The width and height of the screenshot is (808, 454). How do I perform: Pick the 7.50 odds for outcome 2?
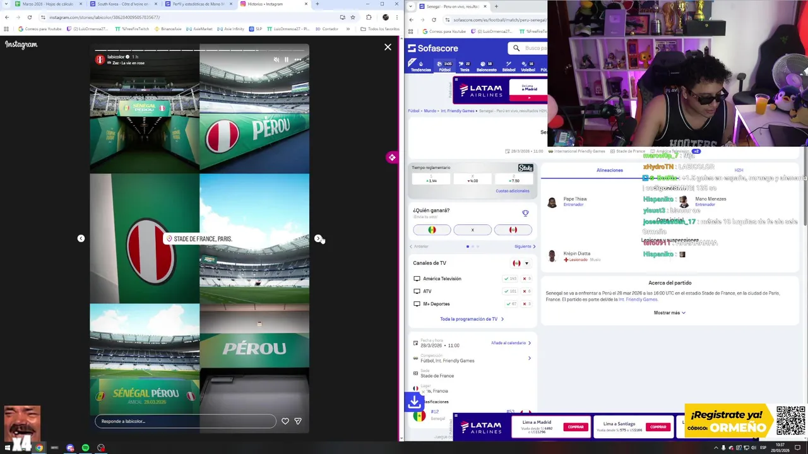514,179
